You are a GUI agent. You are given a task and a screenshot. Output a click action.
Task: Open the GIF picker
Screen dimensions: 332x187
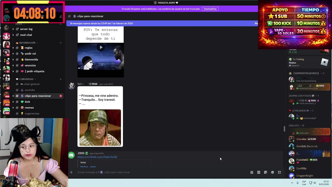point(259,172)
